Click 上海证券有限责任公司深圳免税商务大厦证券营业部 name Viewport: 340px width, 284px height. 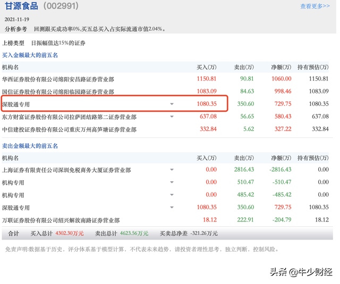point(66,170)
